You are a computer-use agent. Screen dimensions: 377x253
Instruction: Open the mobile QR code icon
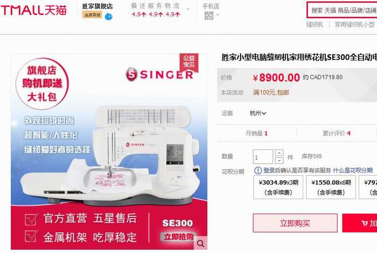point(209,16)
